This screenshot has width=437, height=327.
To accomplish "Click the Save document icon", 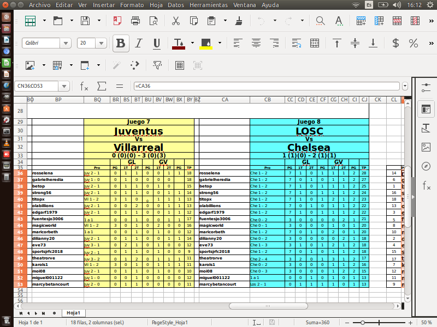I will (85, 21).
